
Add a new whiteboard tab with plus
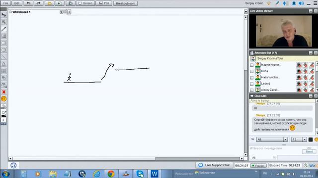click(69, 12)
